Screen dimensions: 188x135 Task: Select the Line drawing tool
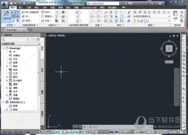92,12
